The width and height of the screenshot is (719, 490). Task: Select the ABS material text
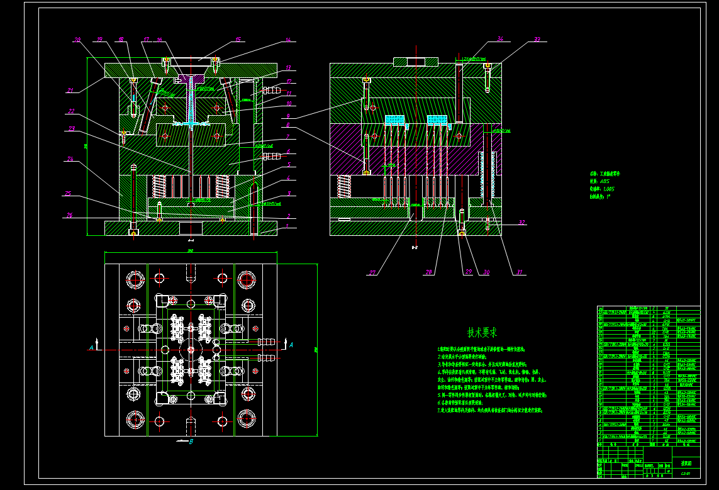605,182
